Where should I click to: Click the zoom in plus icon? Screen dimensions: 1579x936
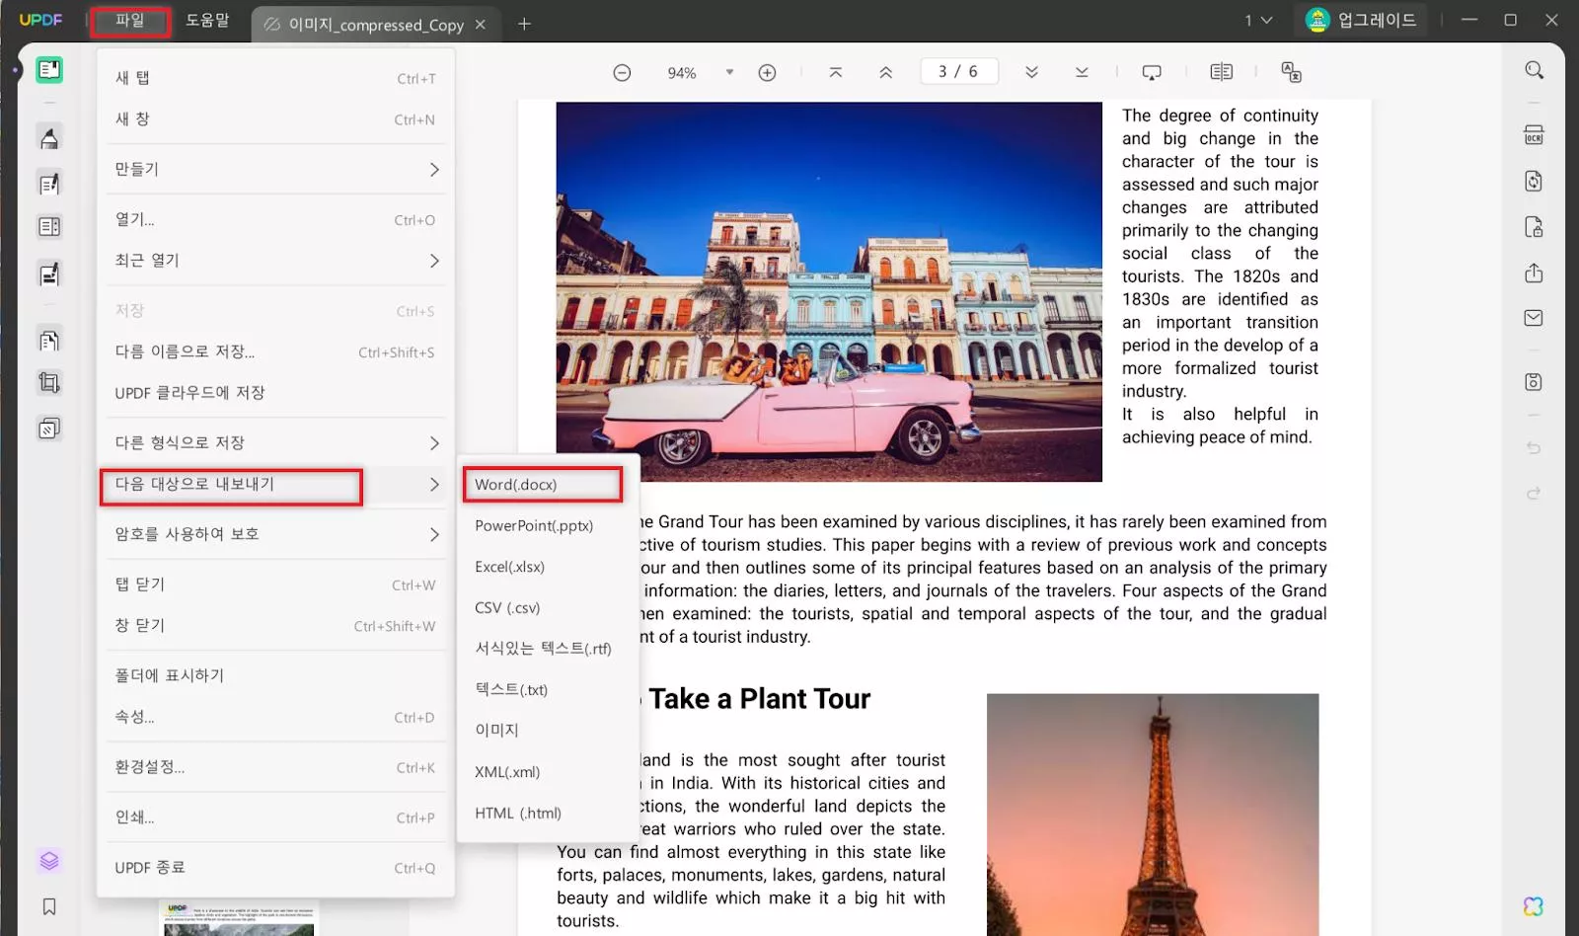767,73
